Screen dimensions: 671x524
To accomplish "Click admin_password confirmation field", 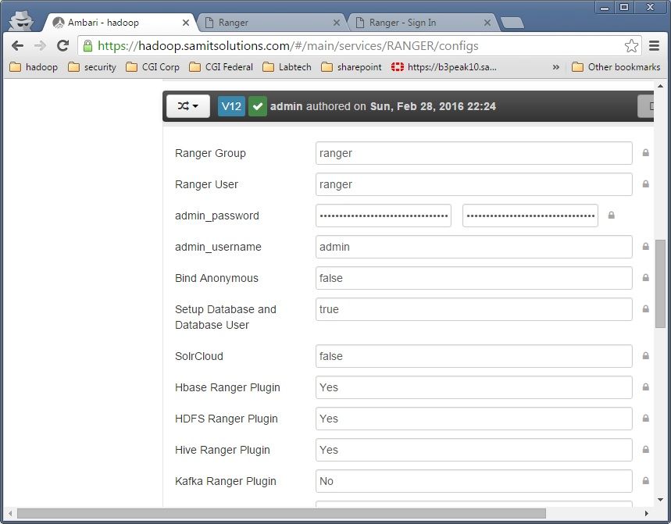I will [530, 216].
